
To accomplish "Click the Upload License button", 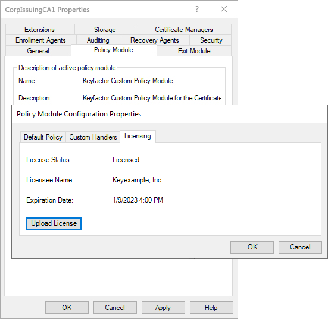I will (54, 223).
